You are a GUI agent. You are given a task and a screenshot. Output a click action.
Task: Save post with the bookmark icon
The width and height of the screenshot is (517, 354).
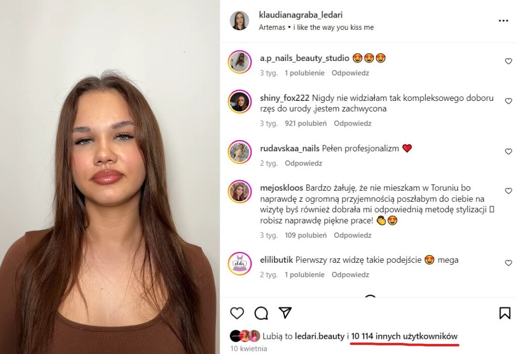[504, 313]
